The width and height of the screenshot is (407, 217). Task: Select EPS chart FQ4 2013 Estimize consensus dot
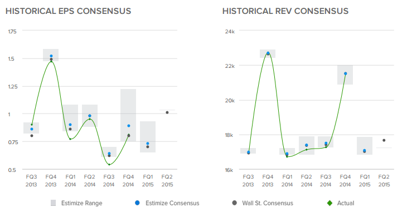click(51, 56)
